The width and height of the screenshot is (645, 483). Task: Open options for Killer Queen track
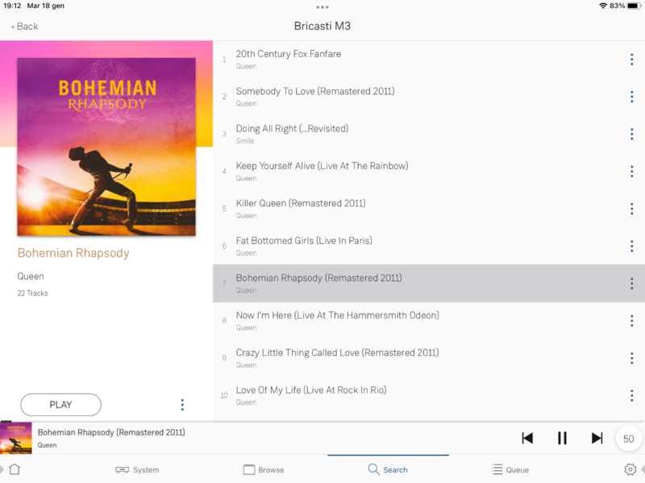coord(632,208)
